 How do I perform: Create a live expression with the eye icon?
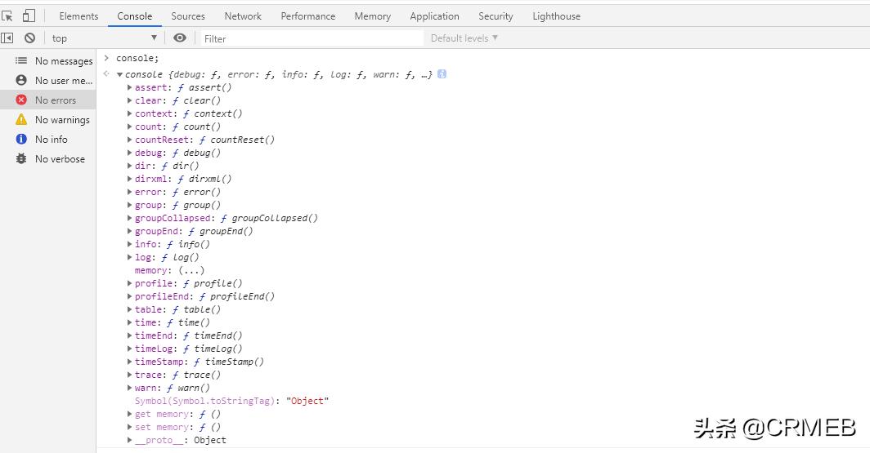click(180, 38)
